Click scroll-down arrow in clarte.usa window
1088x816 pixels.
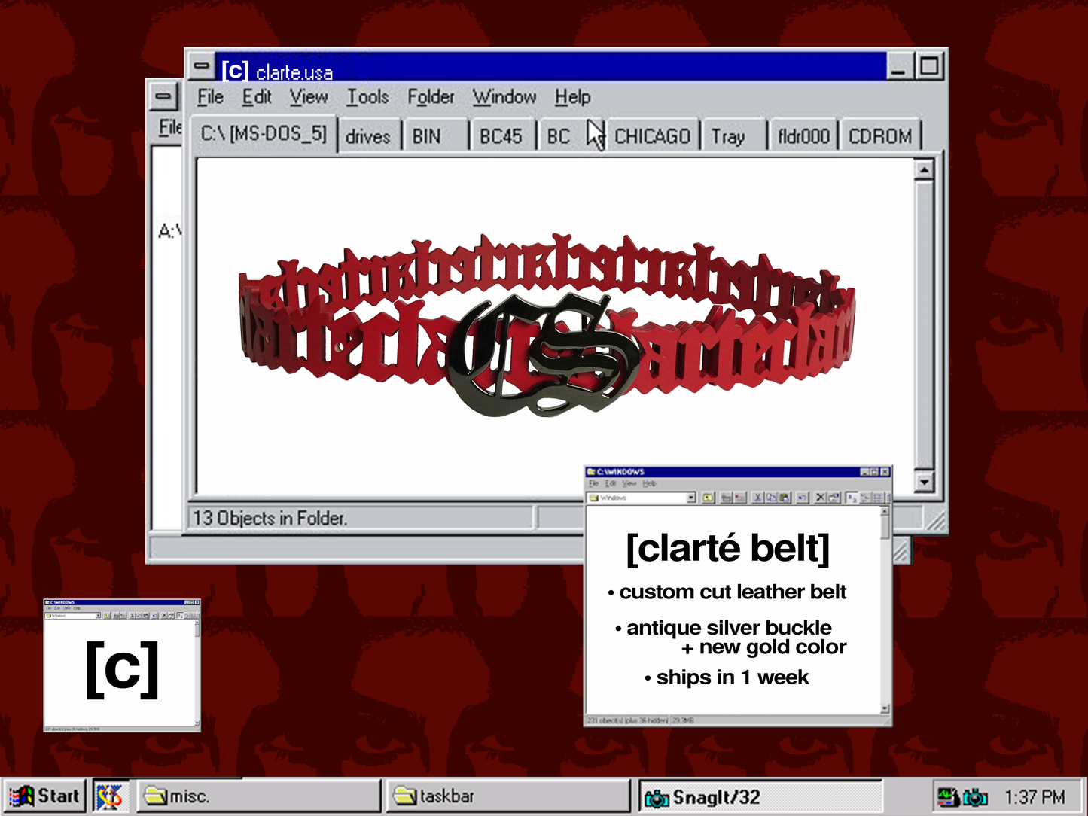(924, 481)
